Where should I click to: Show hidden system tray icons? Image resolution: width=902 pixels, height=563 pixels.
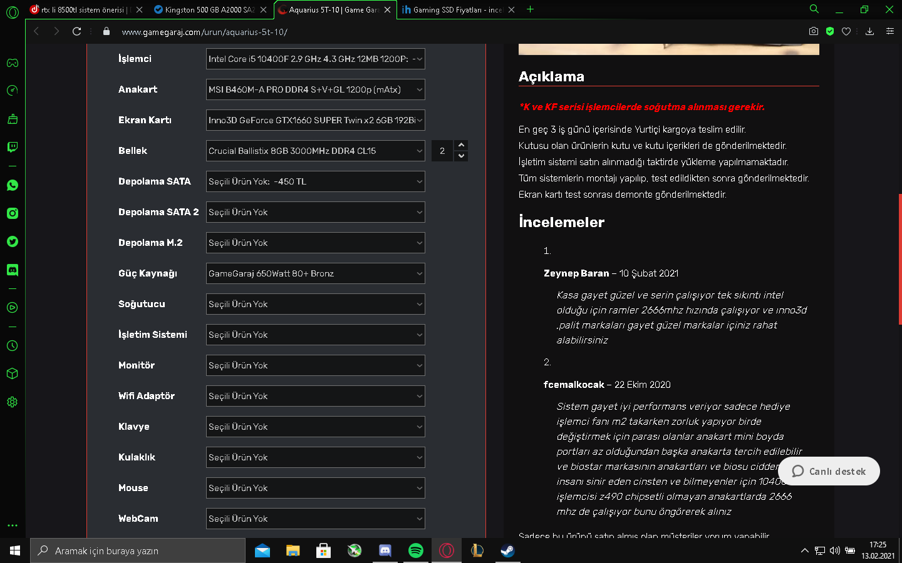[804, 550]
